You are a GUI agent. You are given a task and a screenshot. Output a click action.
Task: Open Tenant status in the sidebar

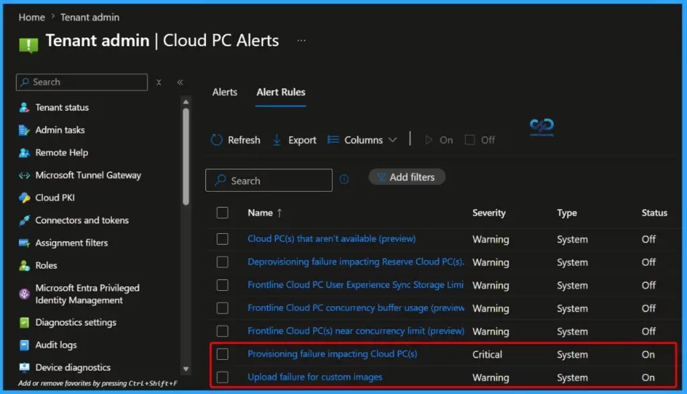[x=62, y=107]
